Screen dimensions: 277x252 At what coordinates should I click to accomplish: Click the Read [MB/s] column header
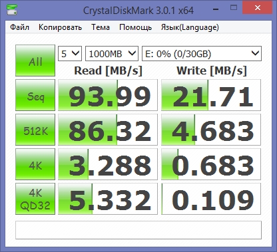click(x=108, y=70)
